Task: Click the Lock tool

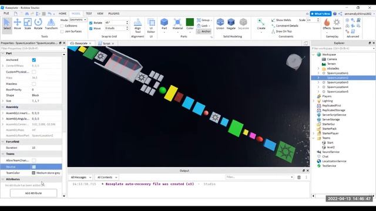Action: 203,26
